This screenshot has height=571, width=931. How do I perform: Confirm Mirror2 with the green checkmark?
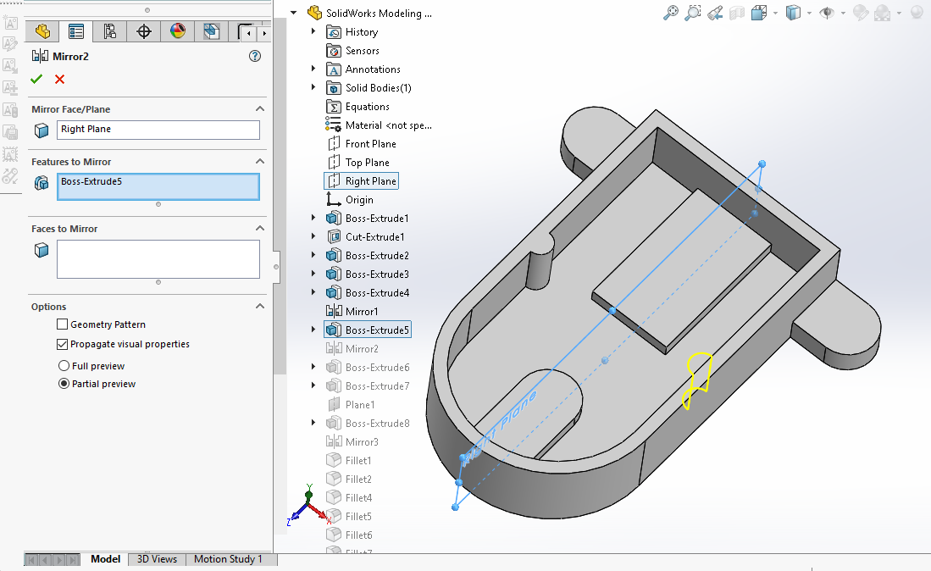pos(36,79)
